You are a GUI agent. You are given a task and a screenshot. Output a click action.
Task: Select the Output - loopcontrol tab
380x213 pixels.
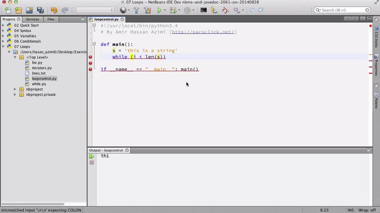point(106,150)
